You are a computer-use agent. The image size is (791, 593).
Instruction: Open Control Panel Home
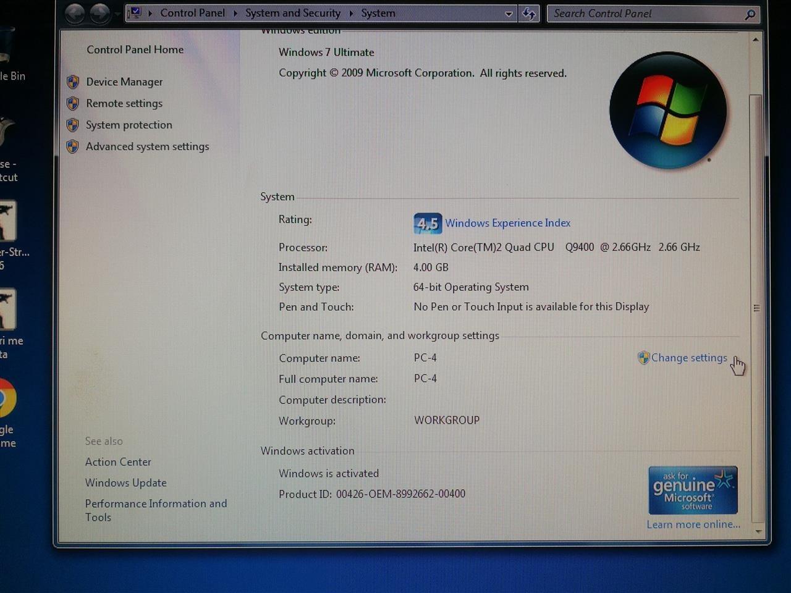click(x=135, y=49)
